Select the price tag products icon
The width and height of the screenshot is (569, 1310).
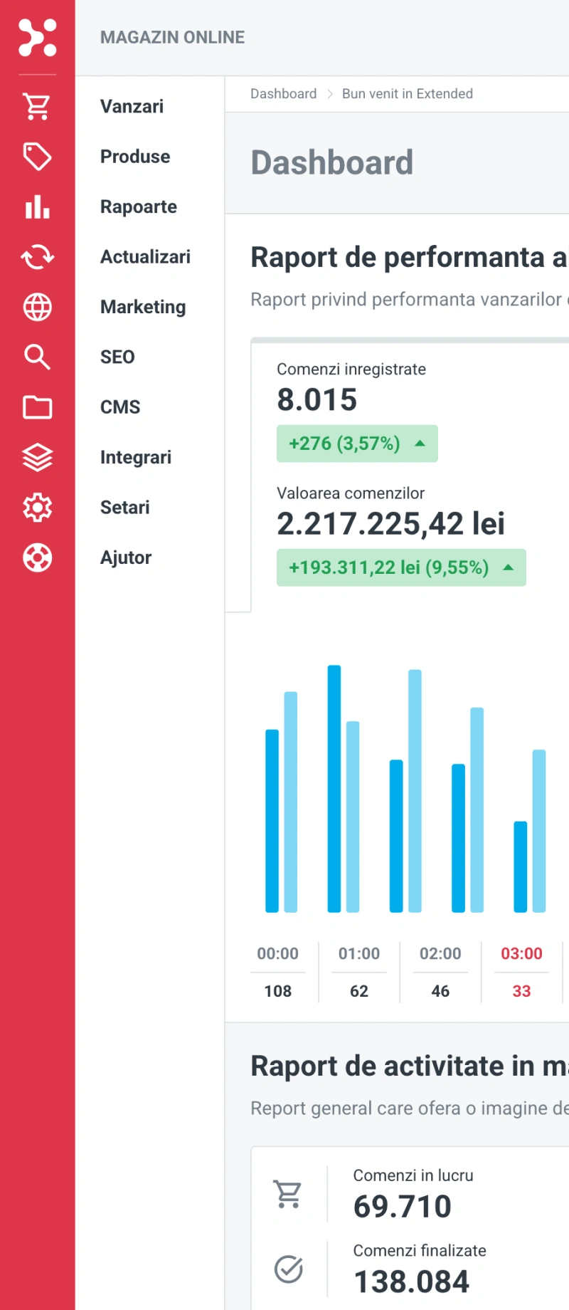click(x=37, y=157)
